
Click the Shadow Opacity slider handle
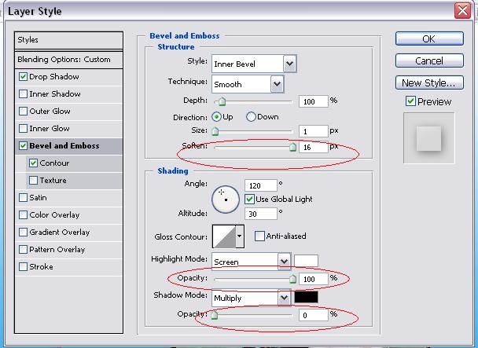pyautogui.click(x=215, y=315)
